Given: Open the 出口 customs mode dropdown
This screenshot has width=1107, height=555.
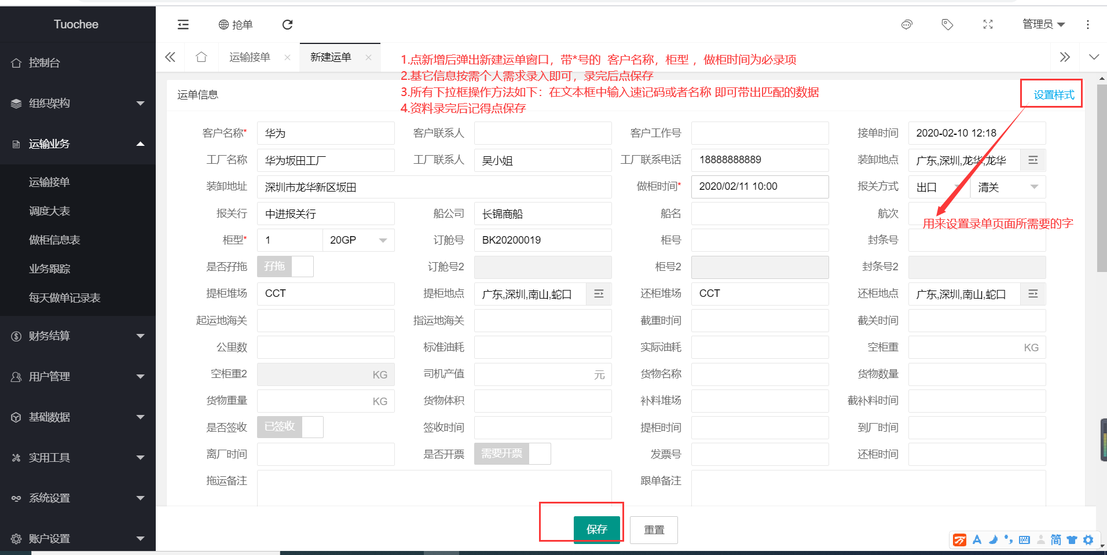Looking at the screenshot, I should [939, 187].
